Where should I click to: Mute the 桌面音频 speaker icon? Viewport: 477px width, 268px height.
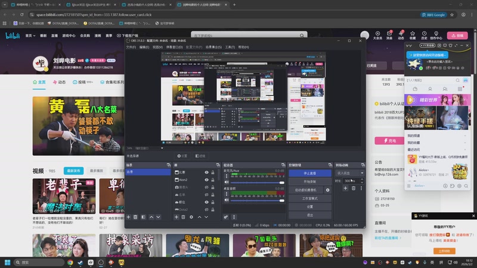pyautogui.click(x=227, y=200)
